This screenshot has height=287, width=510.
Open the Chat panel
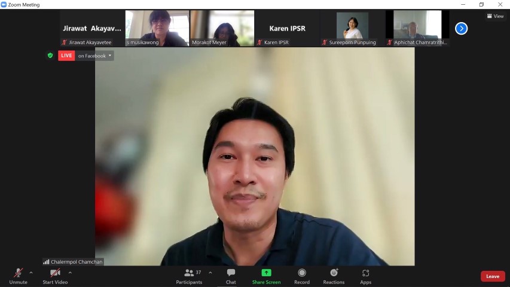tap(231, 276)
